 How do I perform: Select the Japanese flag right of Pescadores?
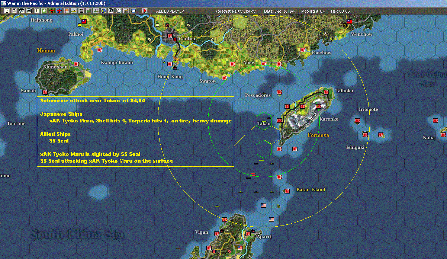click(x=279, y=92)
